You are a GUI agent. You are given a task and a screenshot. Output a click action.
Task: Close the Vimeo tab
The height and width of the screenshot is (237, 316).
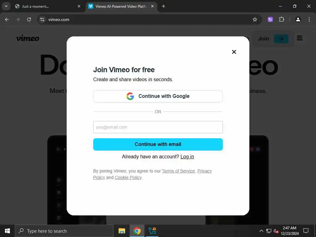click(152, 6)
